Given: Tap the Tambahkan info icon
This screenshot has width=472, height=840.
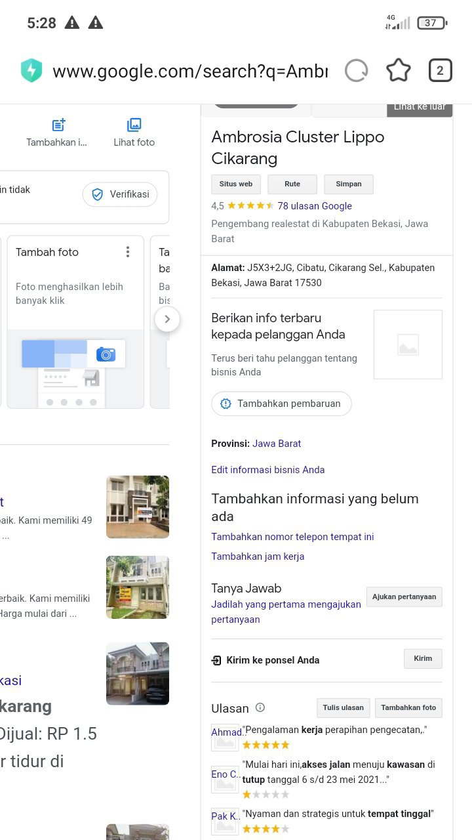Looking at the screenshot, I should 58,125.
